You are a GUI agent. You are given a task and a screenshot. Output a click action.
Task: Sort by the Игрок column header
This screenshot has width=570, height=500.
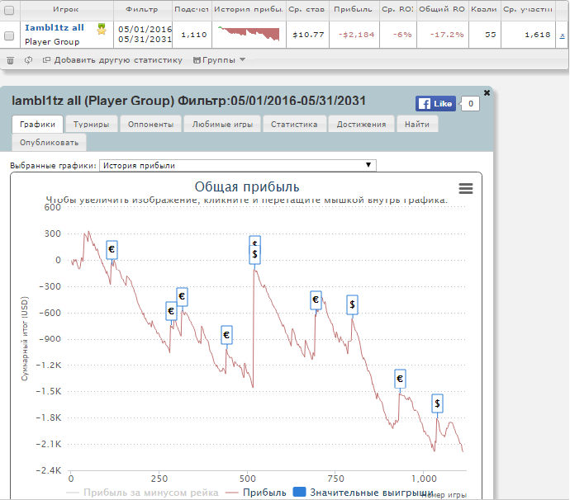pos(66,10)
